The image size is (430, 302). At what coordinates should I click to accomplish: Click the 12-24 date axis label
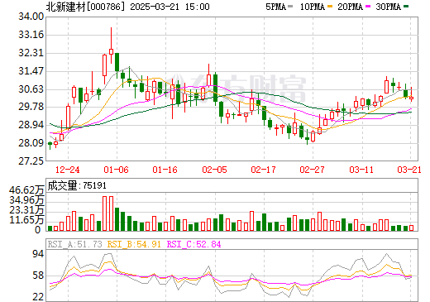[68, 170]
